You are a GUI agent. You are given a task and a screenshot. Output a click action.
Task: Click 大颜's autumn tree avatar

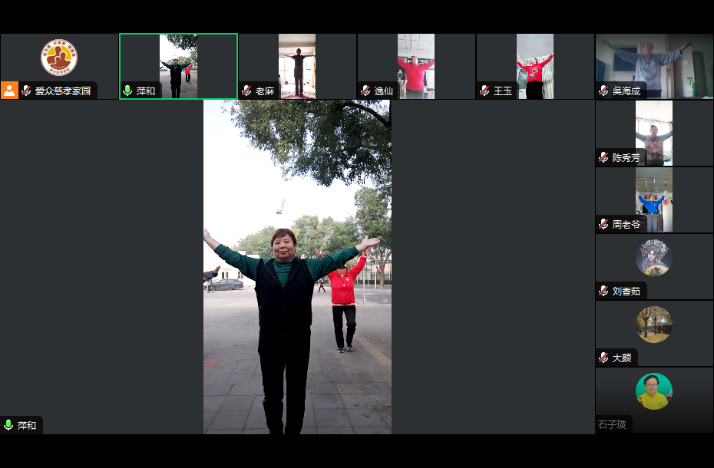(x=654, y=325)
